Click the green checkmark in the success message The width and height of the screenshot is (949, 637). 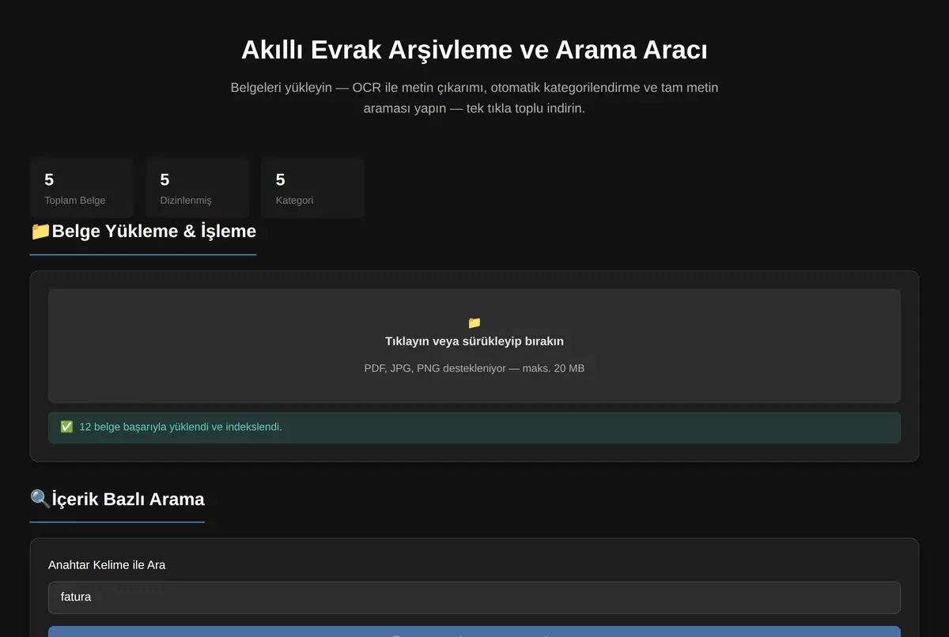click(x=66, y=427)
